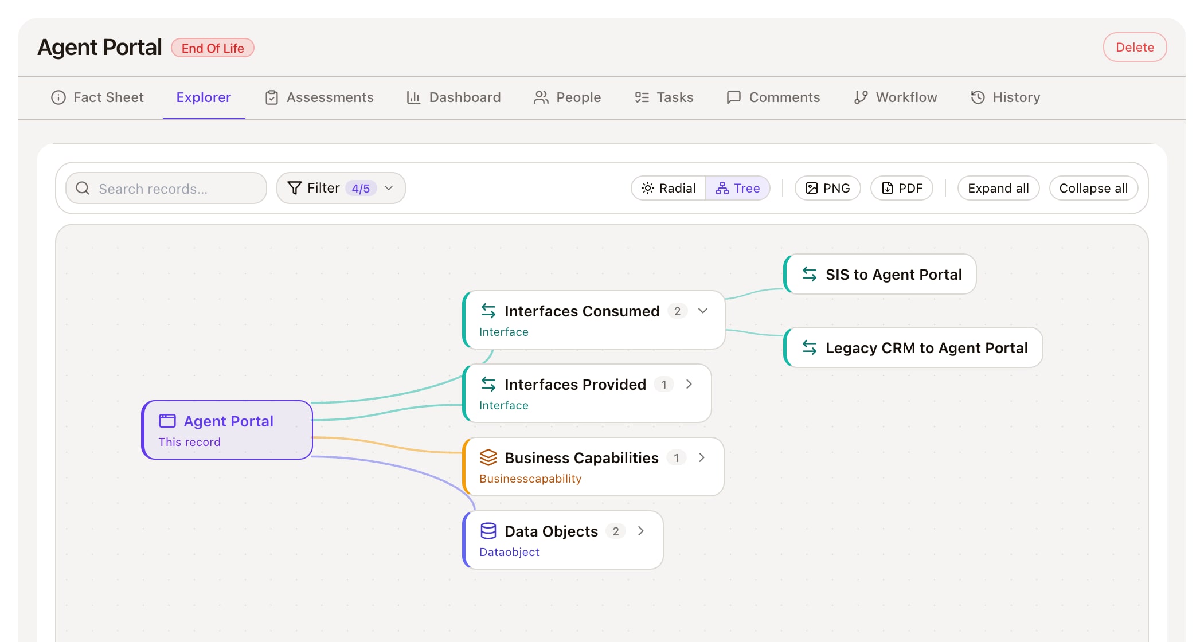
Task: Click the Explorer tab
Action: coord(204,97)
